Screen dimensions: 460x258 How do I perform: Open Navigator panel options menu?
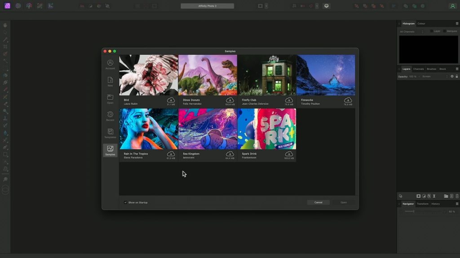[457, 204]
